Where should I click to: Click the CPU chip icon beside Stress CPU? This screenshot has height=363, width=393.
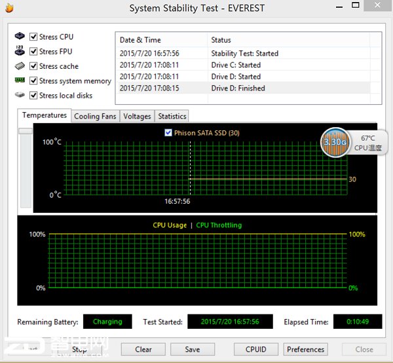20,36
